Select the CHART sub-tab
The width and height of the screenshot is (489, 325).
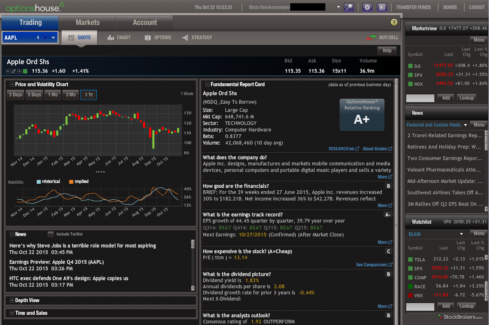pos(119,38)
